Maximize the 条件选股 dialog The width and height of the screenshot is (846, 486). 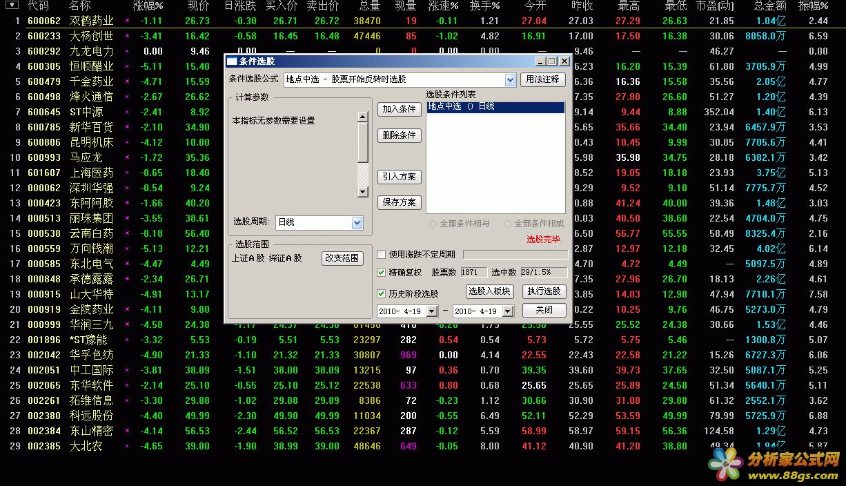[x=553, y=61]
